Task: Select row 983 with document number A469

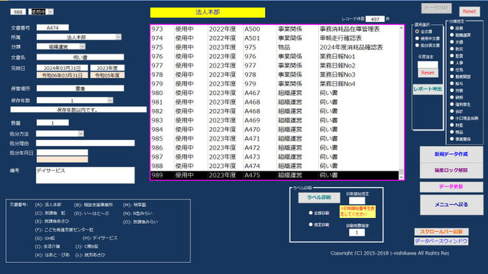Action: coord(275,120)
